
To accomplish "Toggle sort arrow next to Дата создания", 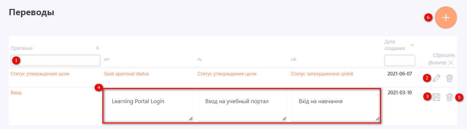I will 412,45.
